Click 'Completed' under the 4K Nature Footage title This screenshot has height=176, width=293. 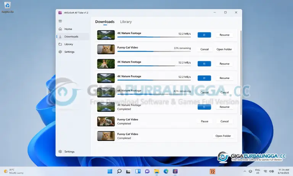pyautogui.click(x=124, y=109)
